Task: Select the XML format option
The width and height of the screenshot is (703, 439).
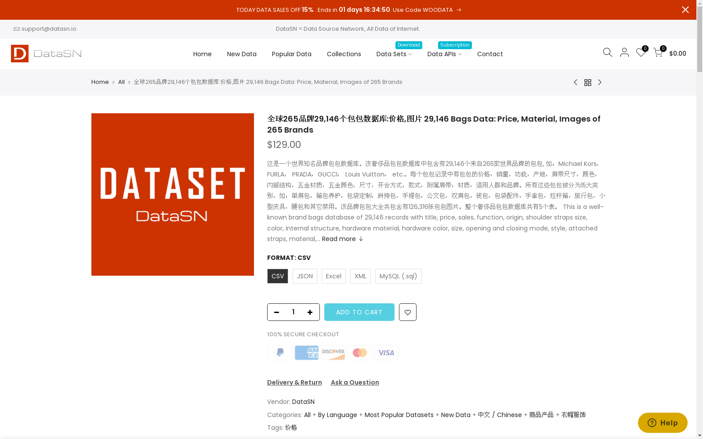Action: point(360,276)
